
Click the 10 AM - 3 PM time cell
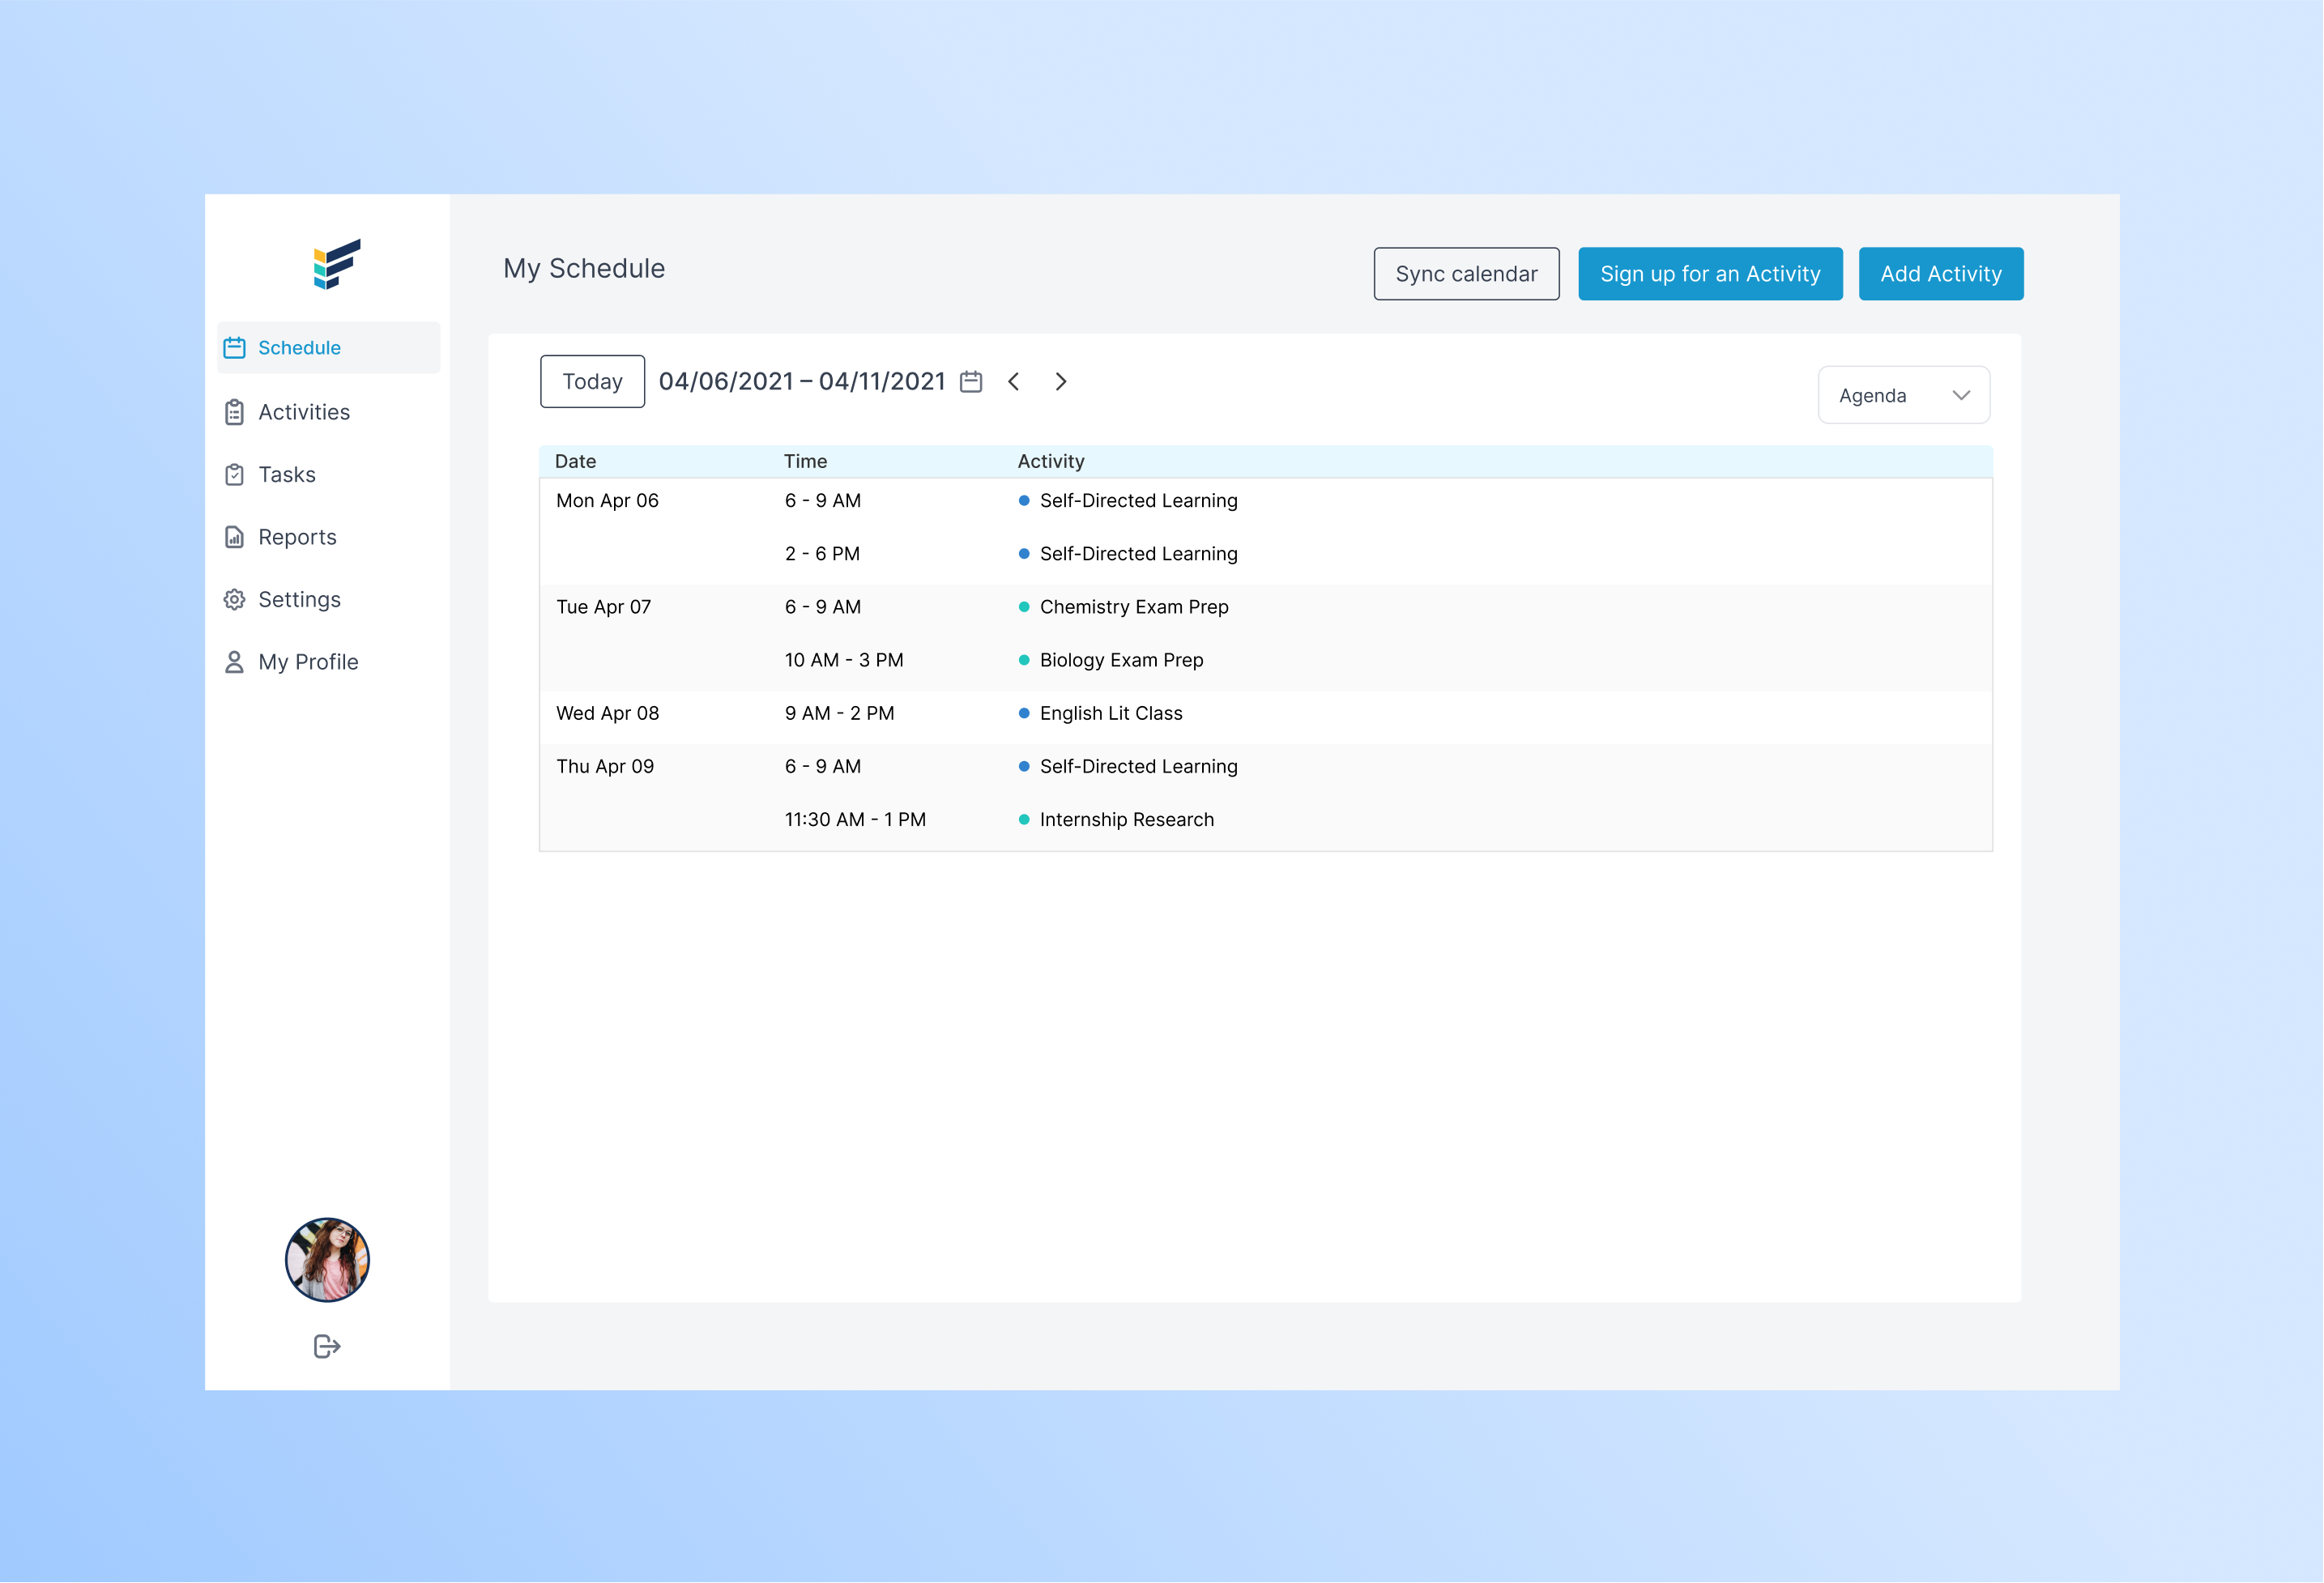tap(844, 661)
